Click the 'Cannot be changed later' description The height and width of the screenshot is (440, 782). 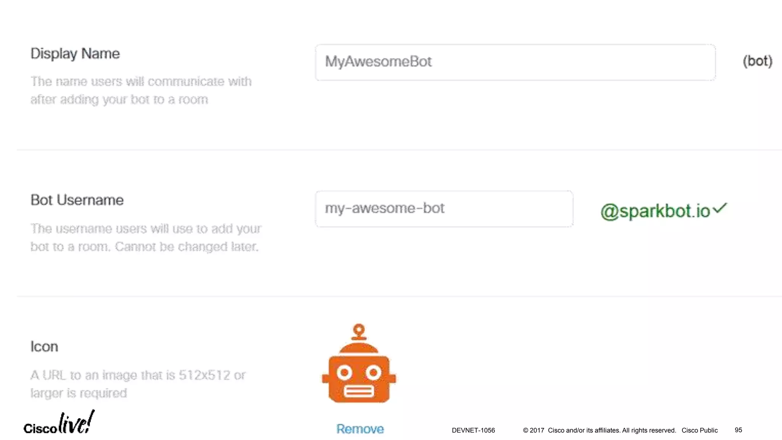point(186,247)
